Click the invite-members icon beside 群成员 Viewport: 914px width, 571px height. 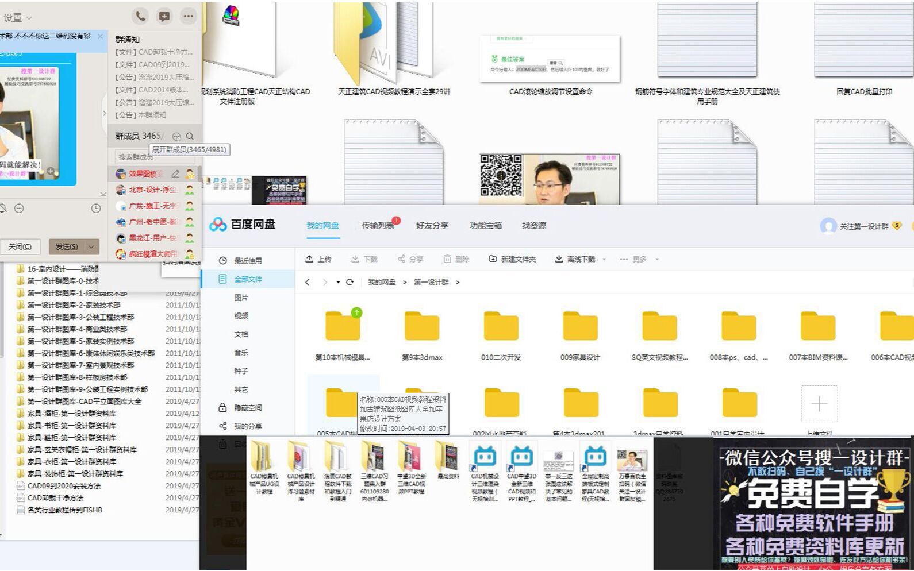click(176, 136)
